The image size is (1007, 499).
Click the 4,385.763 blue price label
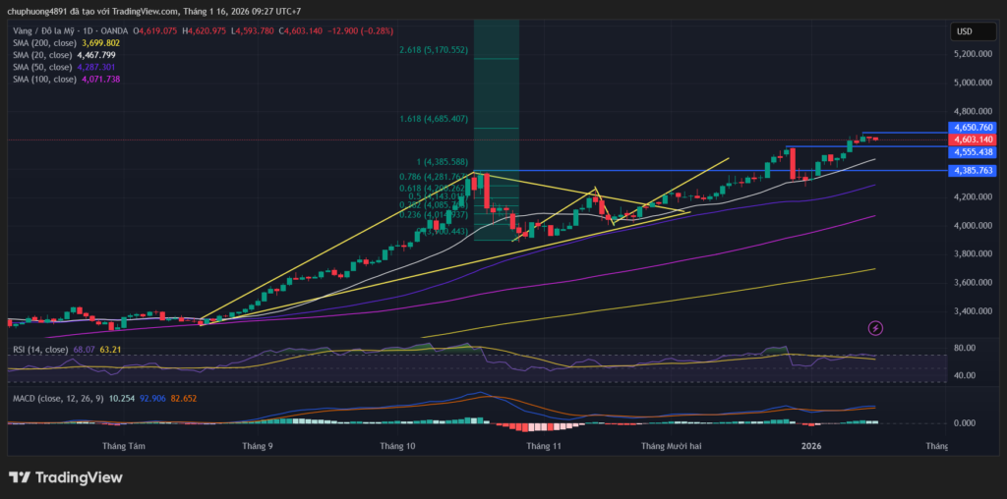click(x=973, y=171)
